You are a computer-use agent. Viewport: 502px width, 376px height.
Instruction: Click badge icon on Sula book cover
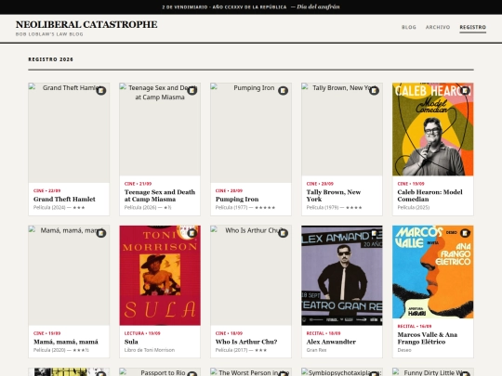(x=192, y=233)
